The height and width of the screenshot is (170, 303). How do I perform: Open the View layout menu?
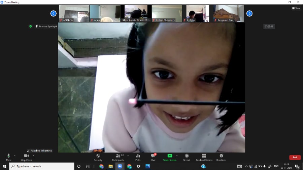pos(296,8)
